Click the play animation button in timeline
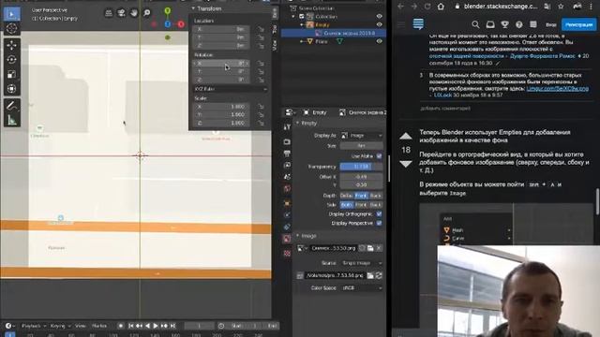This screenshot has height=337, width=600. tap(156, 326)
